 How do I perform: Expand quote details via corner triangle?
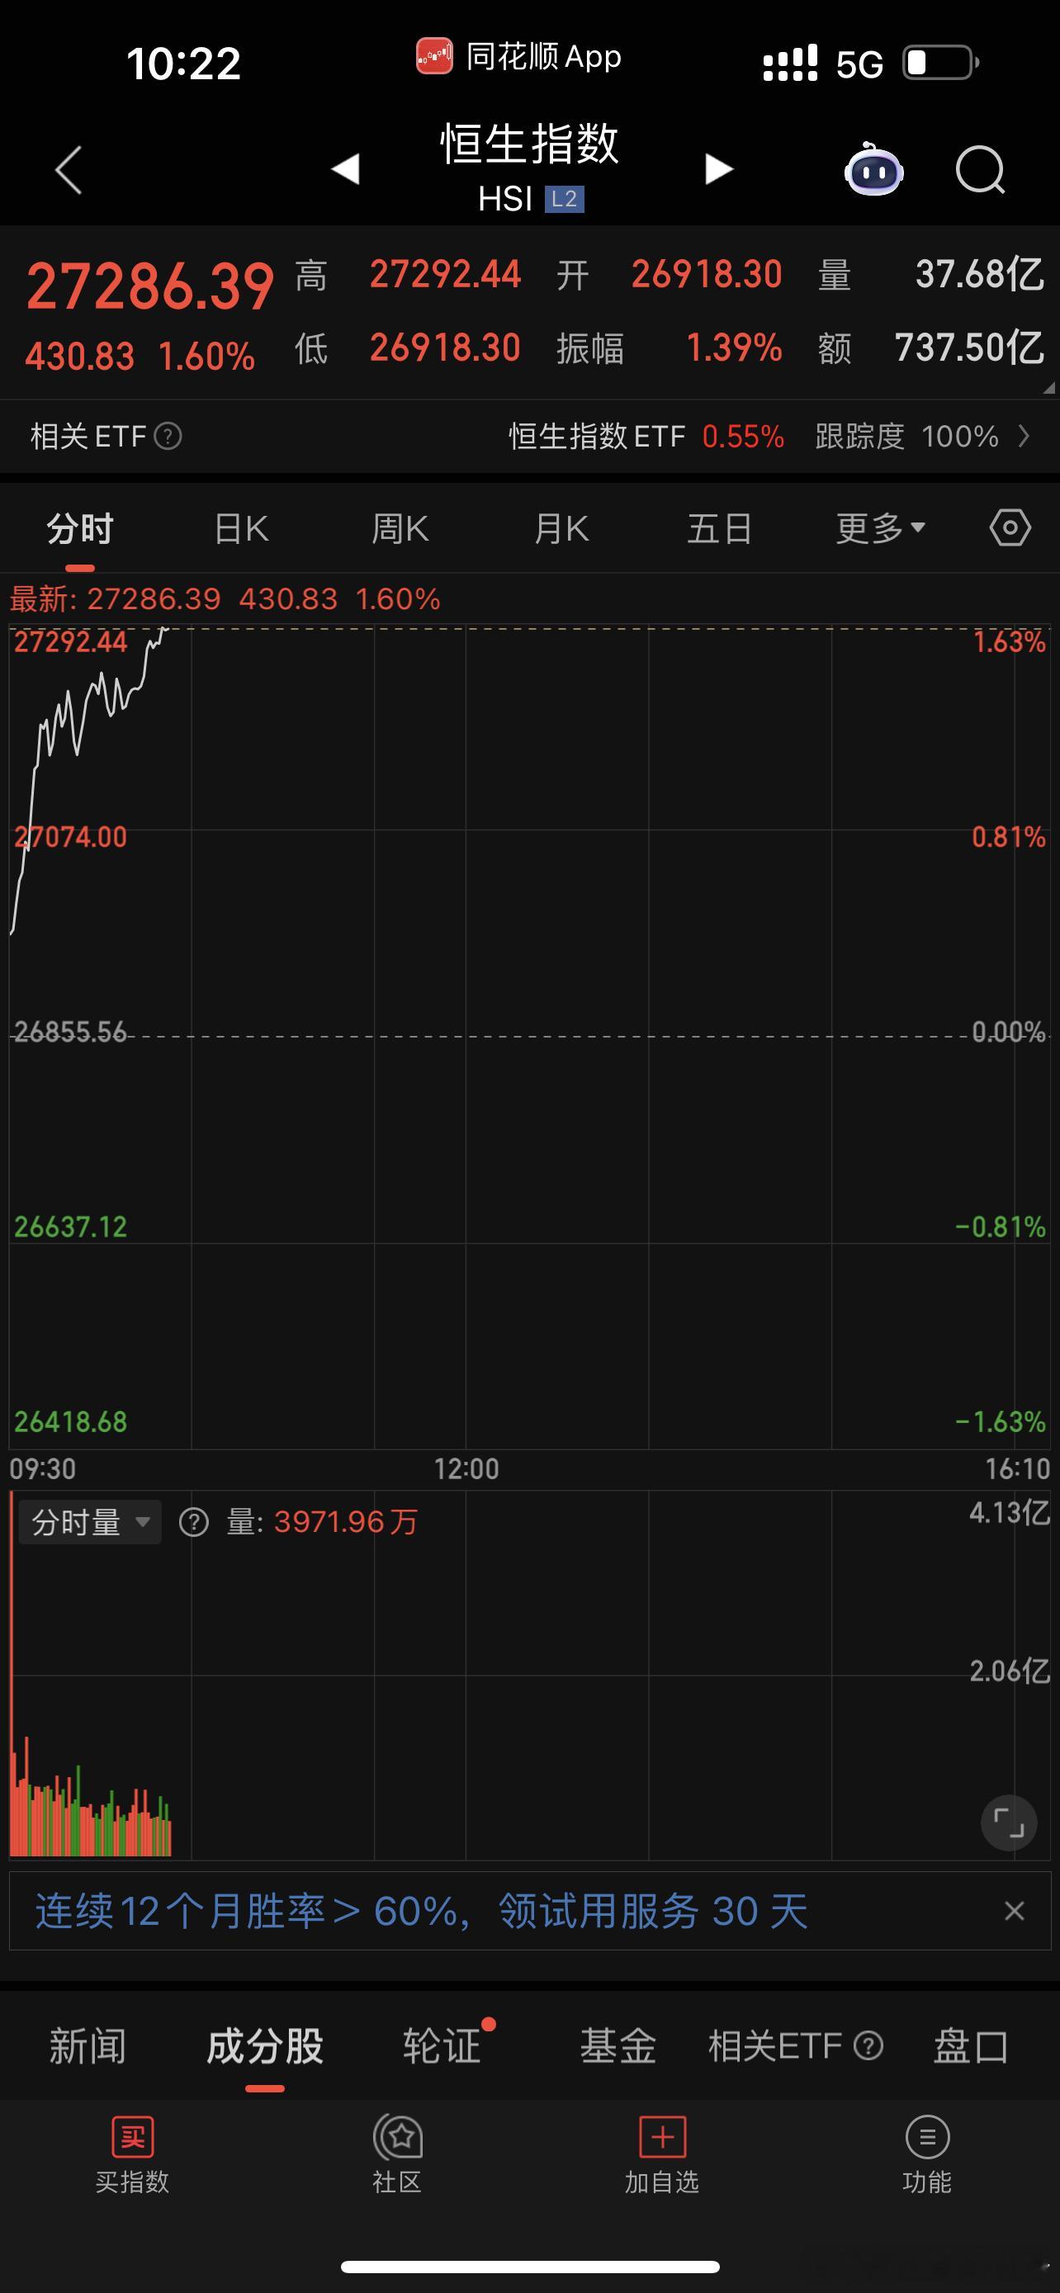point(1048,388)
